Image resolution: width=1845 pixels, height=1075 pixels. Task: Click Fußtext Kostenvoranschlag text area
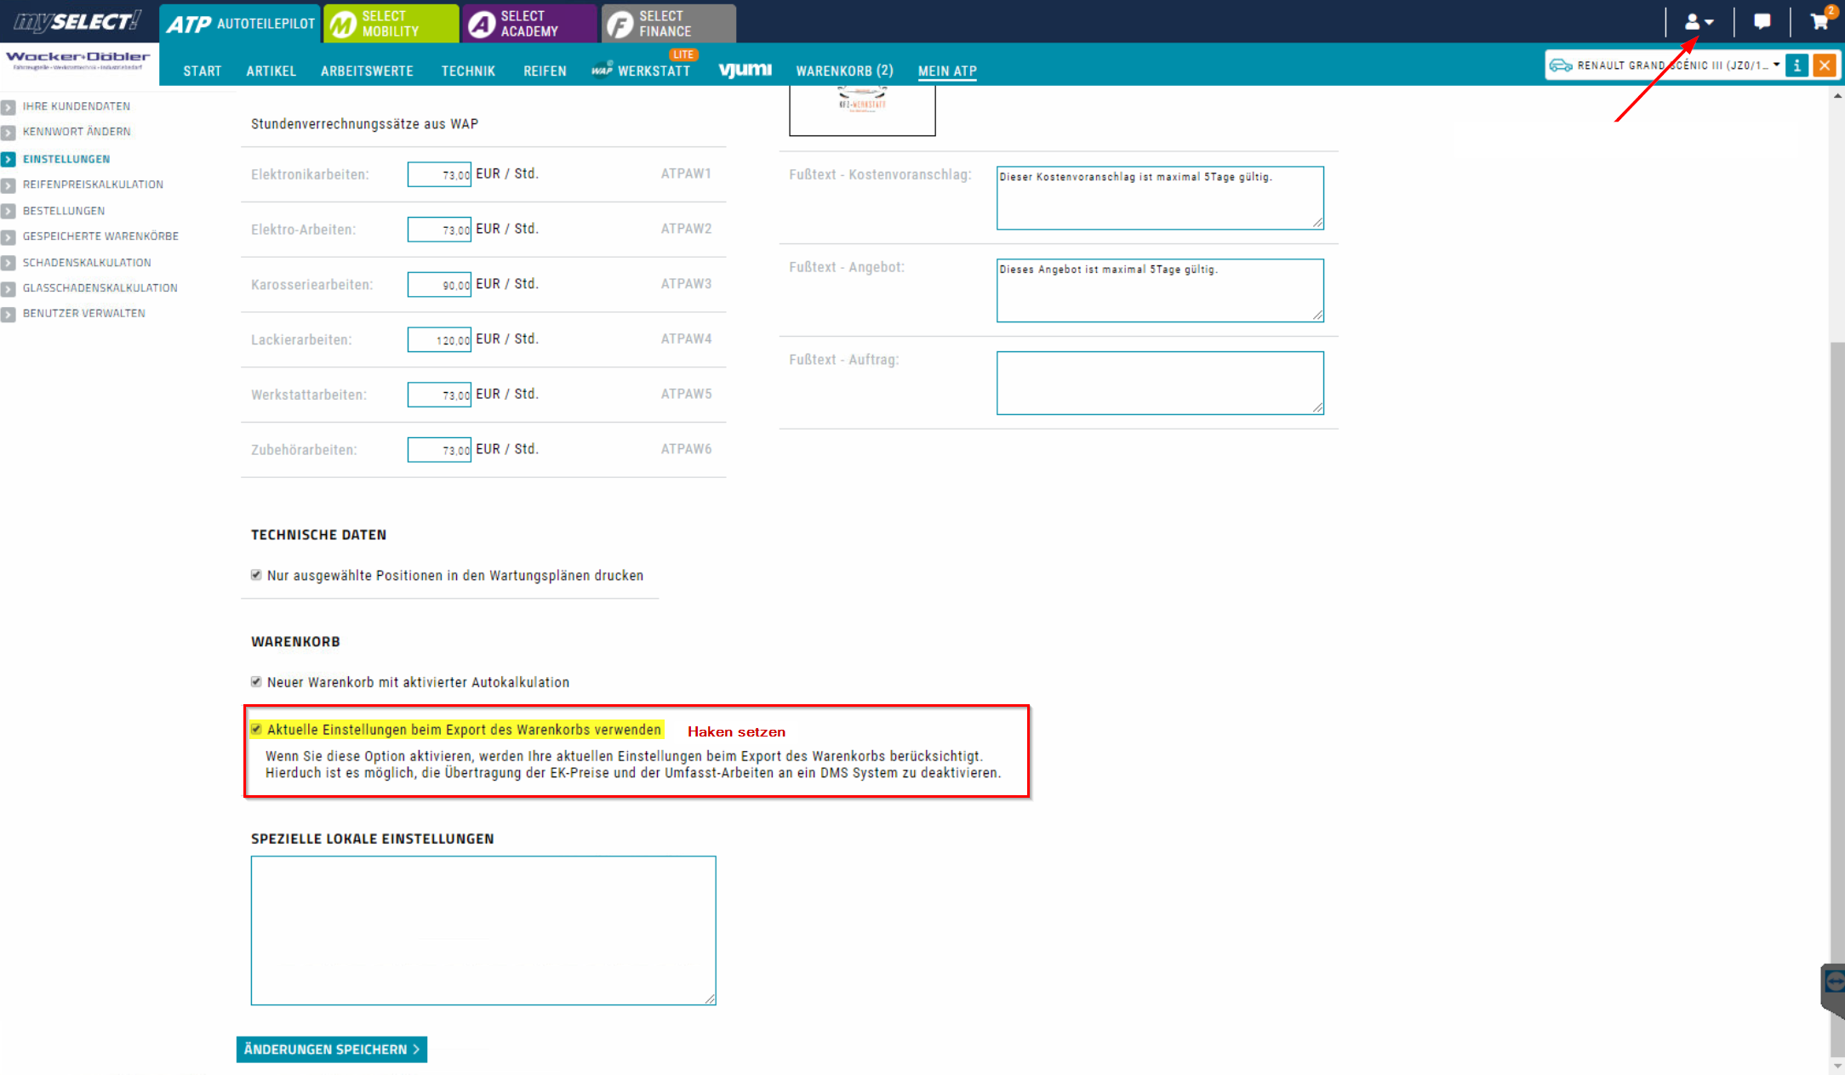click(x=1160, y=198)
